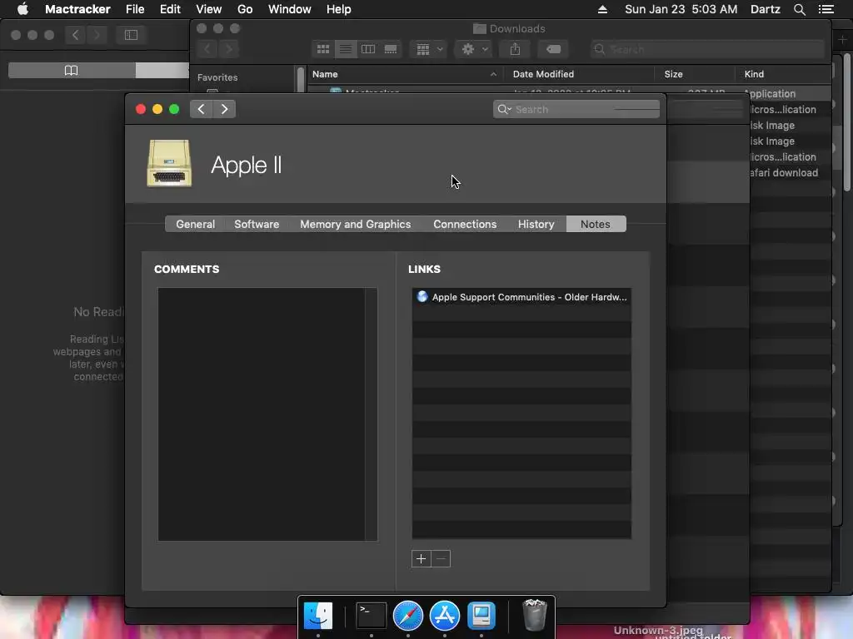Sort Finder list by Name column
The image size is (853, 639).
tap(405, 74)
